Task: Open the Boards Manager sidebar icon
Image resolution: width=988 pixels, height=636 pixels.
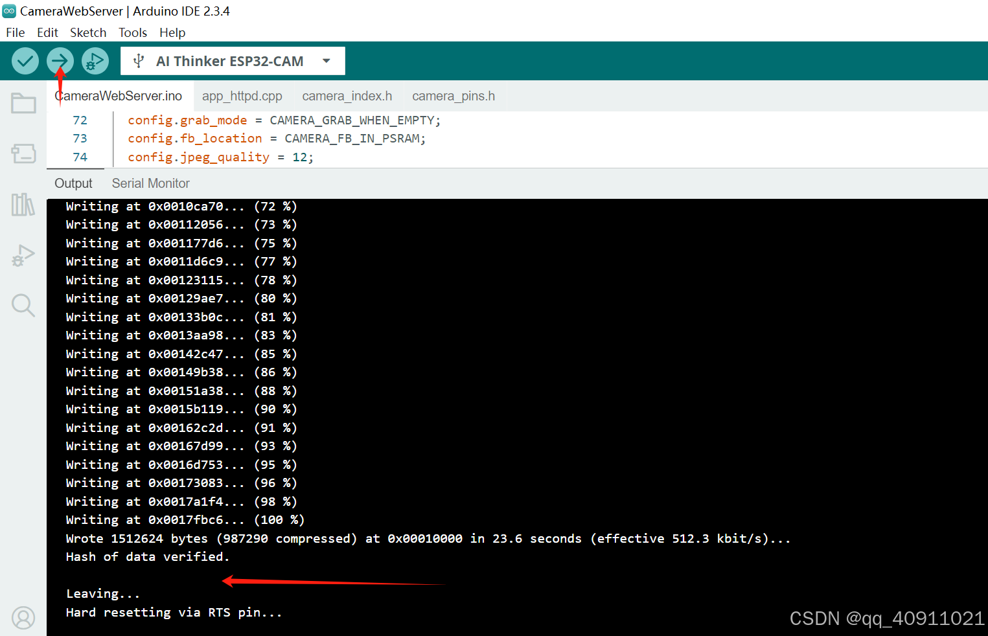Action: point(23,153)
